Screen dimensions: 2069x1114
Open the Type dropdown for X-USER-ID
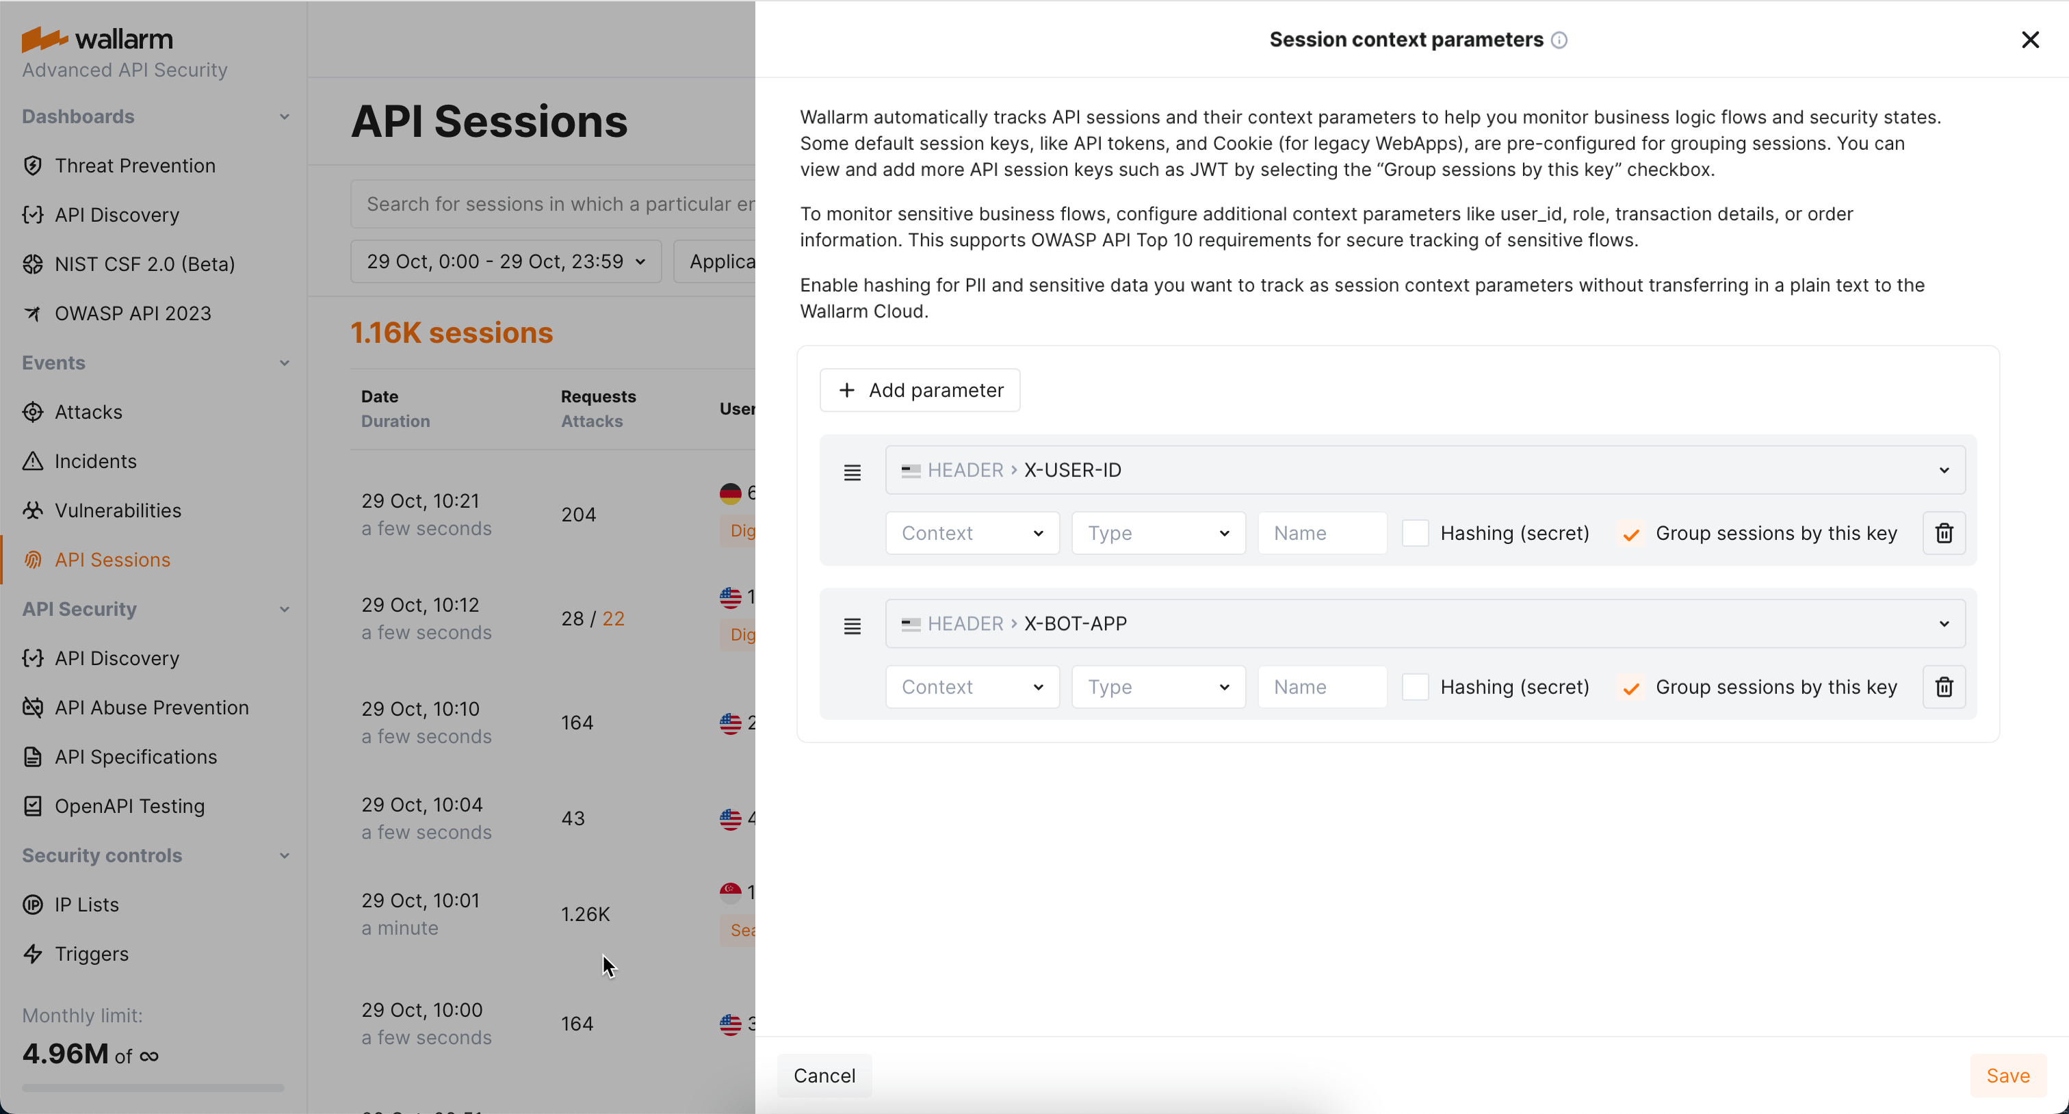(1158, 532)
